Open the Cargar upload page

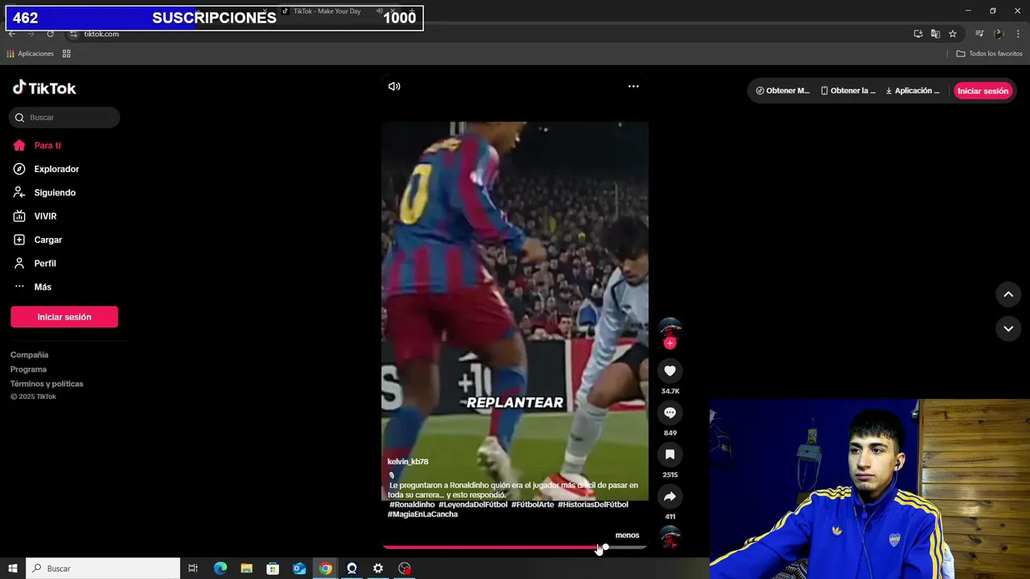47,240
